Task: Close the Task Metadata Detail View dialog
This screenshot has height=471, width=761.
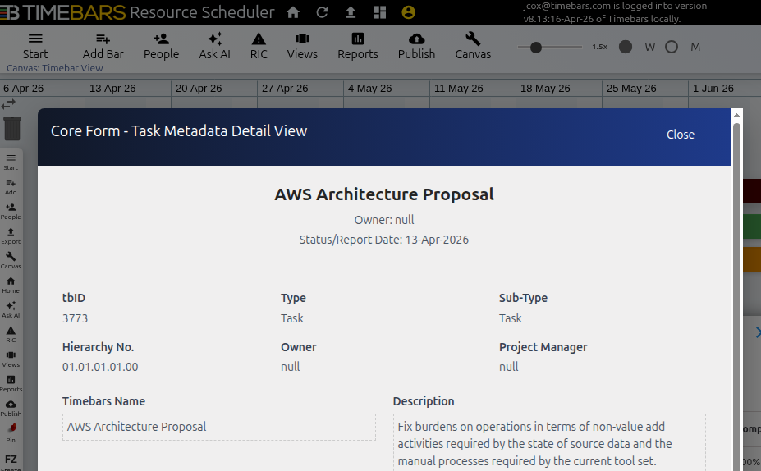Action: tap(680, 135)
